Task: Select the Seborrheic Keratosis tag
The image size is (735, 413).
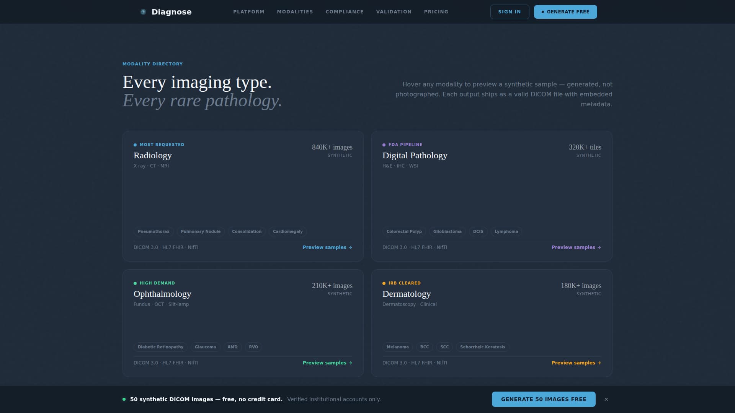Action: (x=483, y=347)
